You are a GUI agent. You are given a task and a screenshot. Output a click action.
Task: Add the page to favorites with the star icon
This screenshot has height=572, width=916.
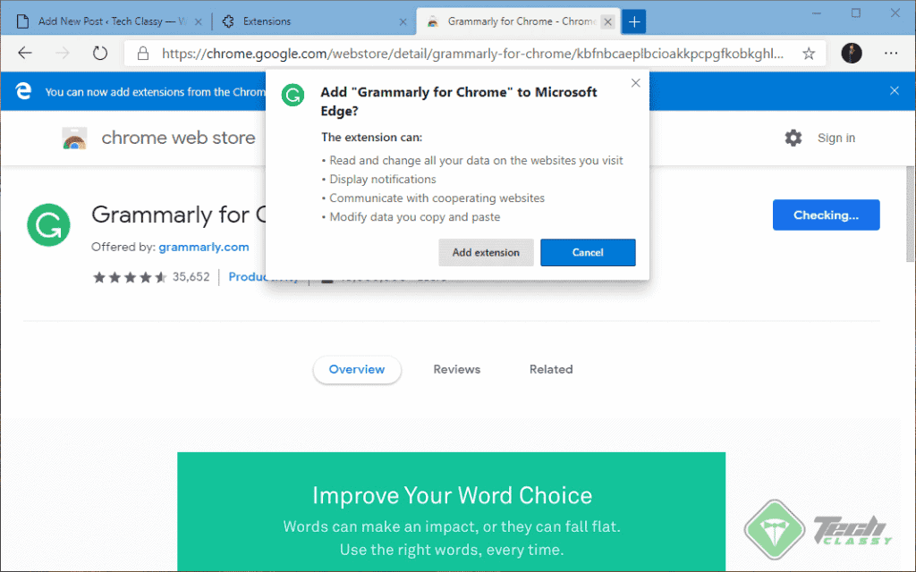[x=809, y=54]
